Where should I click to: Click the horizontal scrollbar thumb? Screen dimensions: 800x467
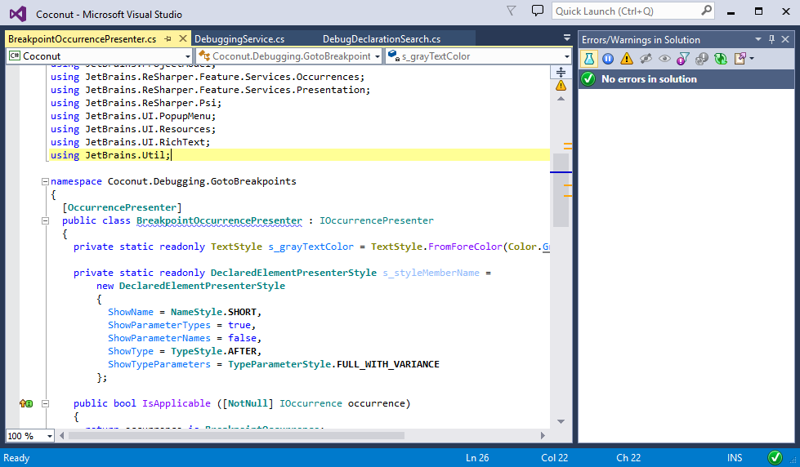(x=236, y=435)
